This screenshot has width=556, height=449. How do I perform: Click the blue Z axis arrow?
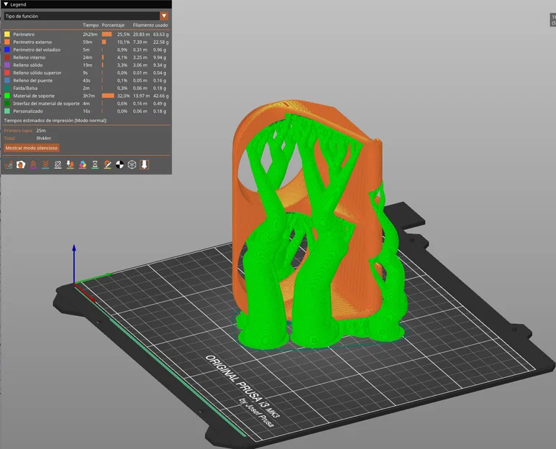[x=74, y=262]
